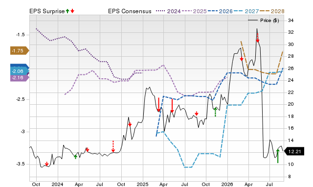
Task: Click the -2.5 left axis label
Action: click(x=21, y=99)
